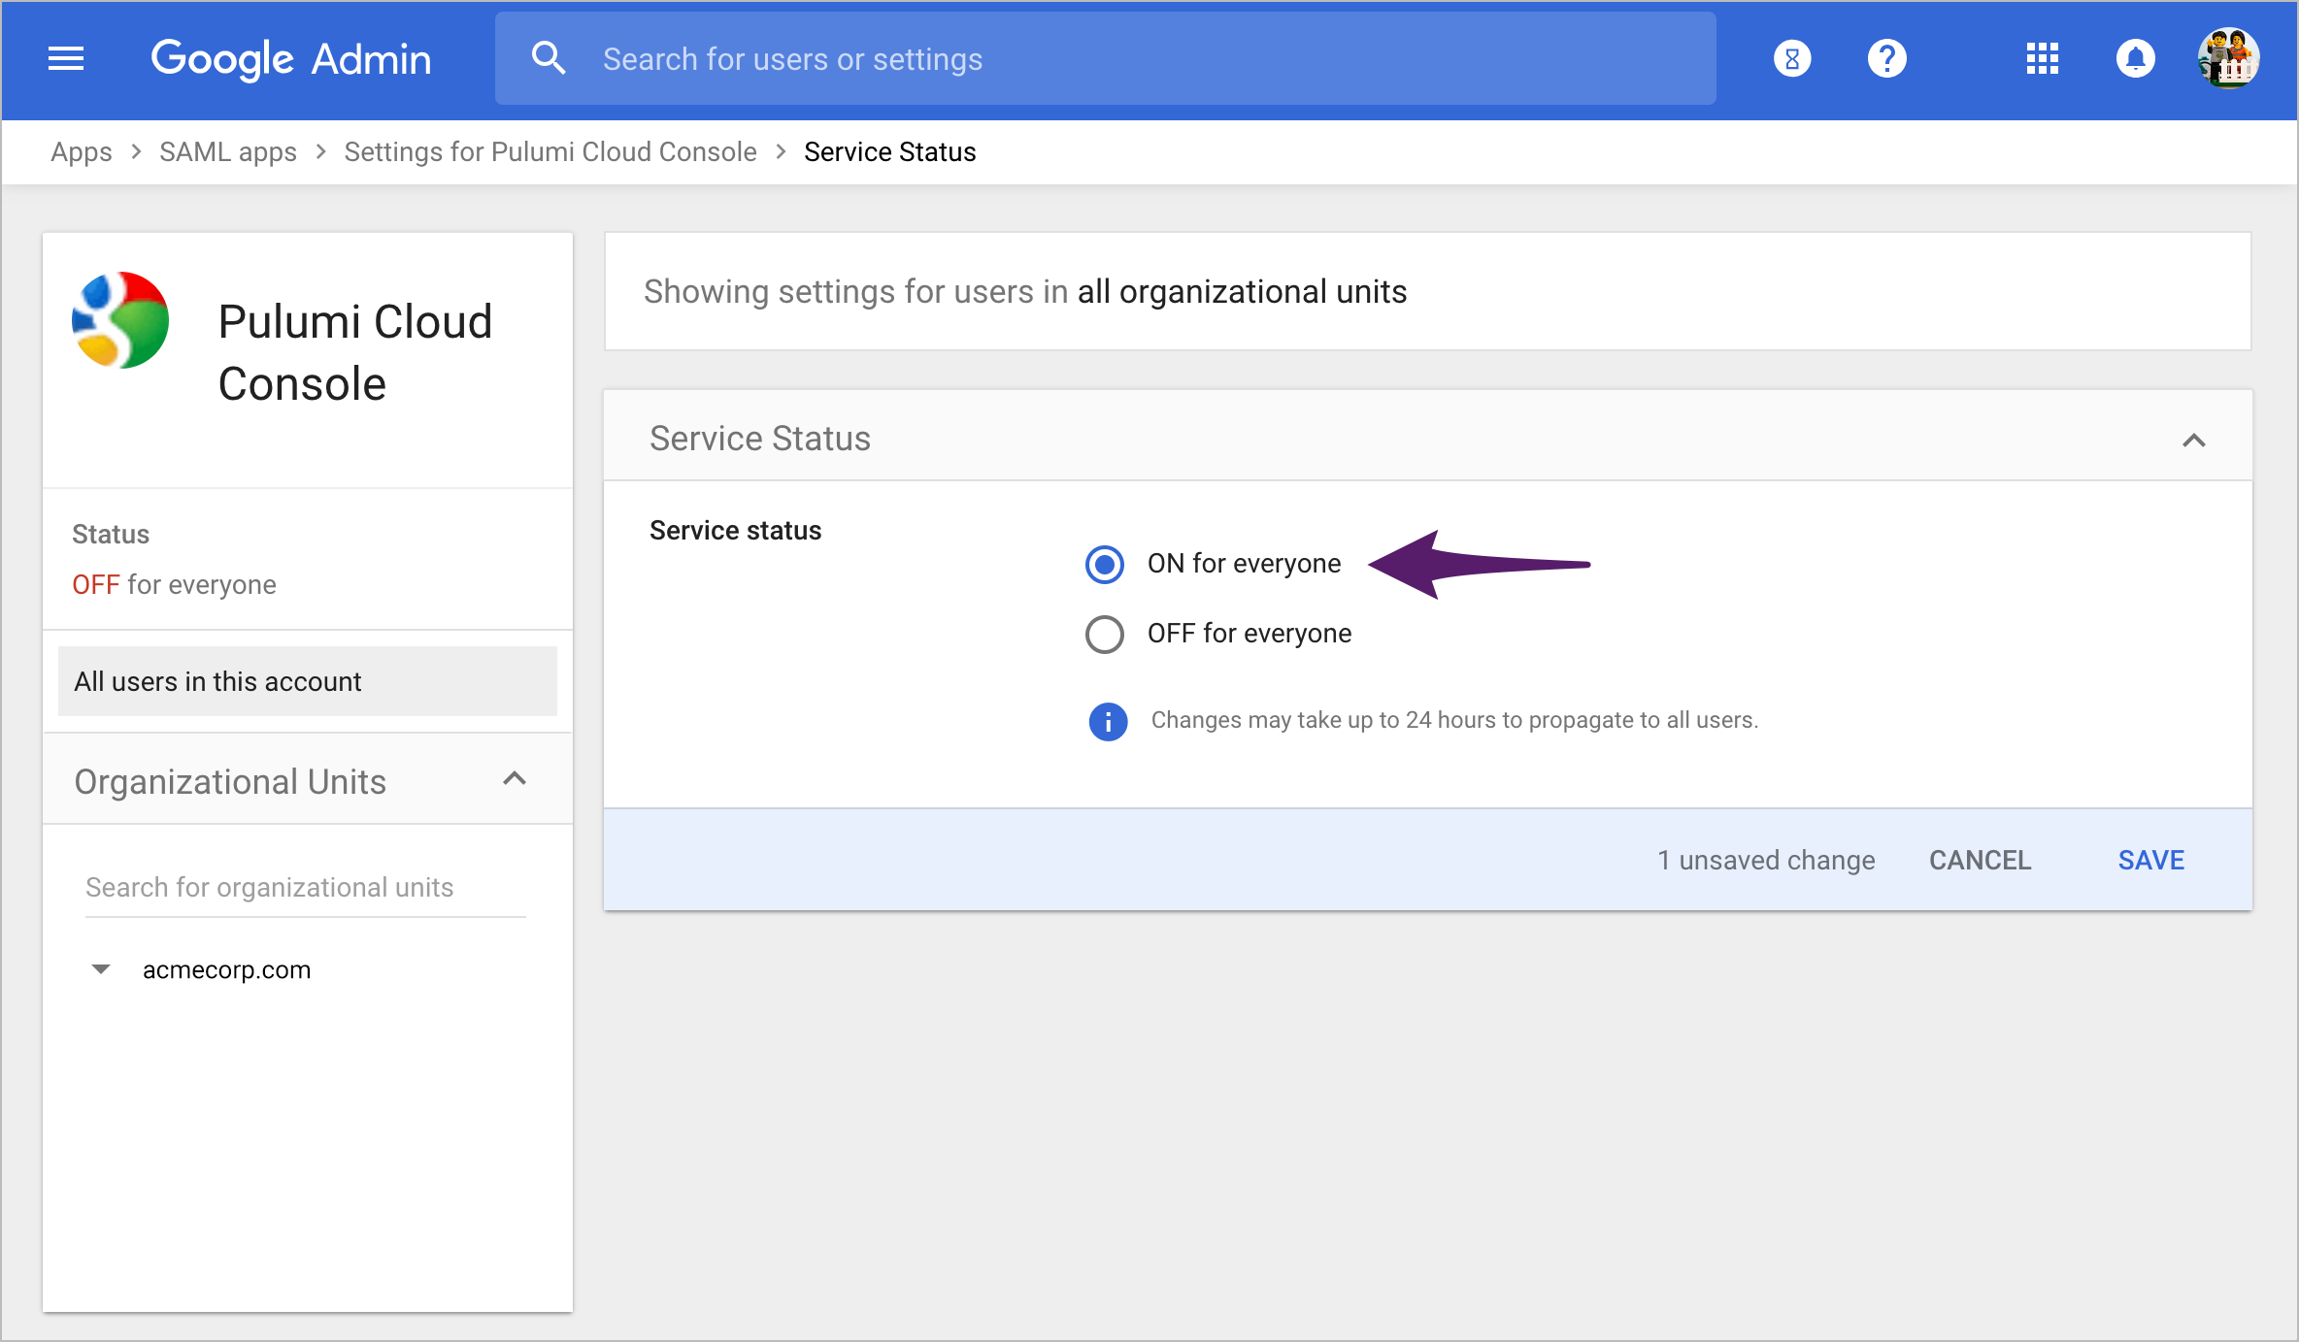This screenshot has height=1342, width=2299.
Task: Select OFF for everyone
Action: (x=1104, y=635)
